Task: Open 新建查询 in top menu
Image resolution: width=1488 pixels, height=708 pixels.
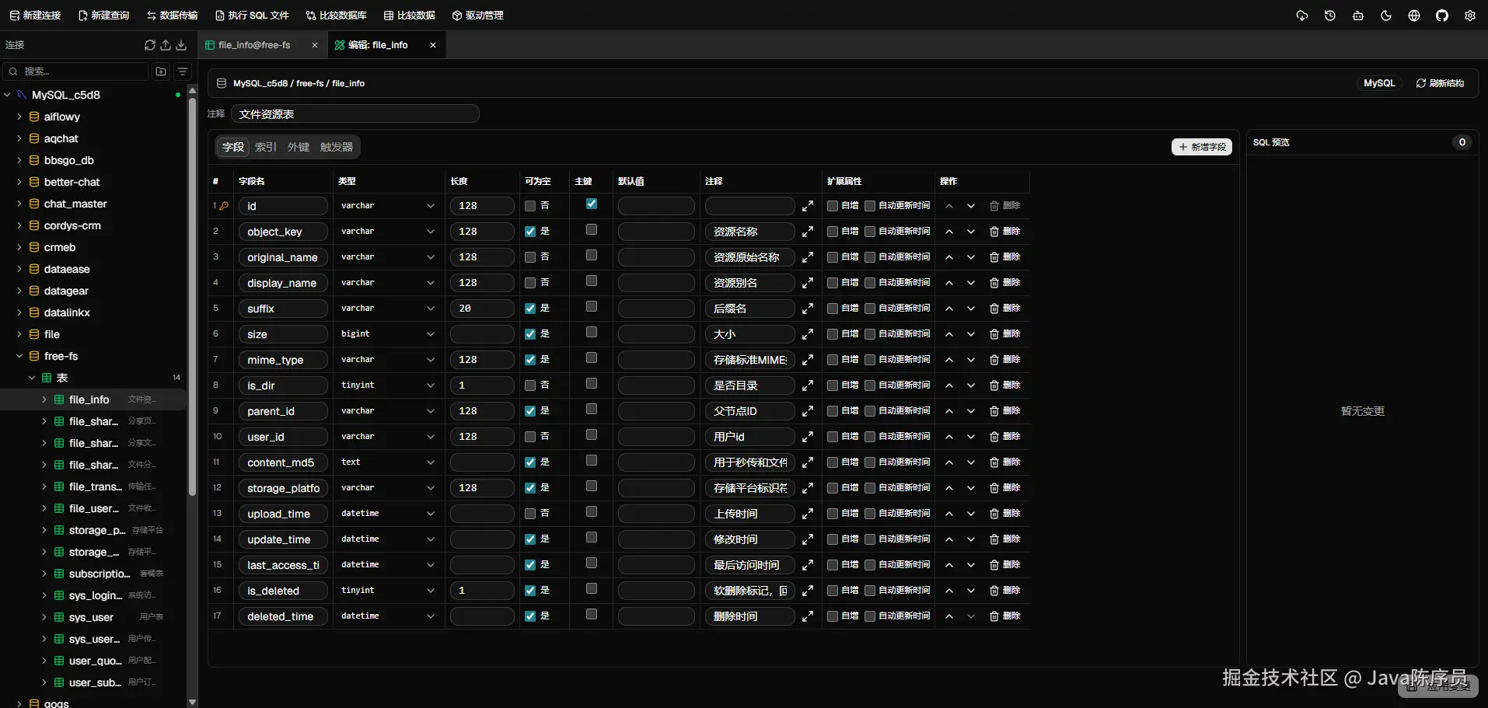Action: click(103, 16)
